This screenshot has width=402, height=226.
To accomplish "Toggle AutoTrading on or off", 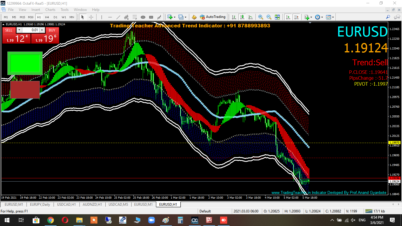I will coord(212,17).
